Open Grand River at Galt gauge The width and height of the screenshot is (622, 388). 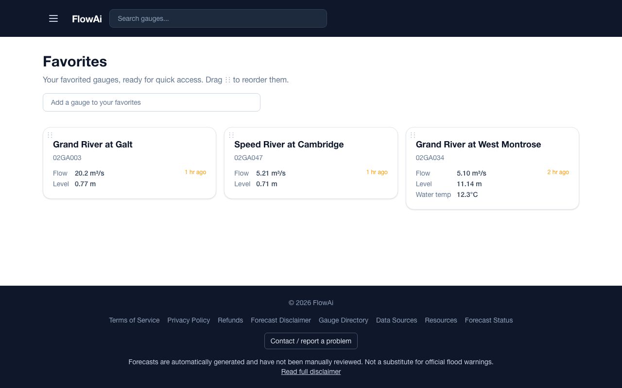pos(93,145)
